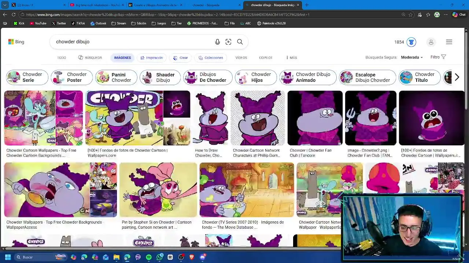Image resolution: width=469 pixels, height=263 pixels.
Task: Open Búsqueda Segura Moderada dropdown
Action: pyautogui.click(x=412, y=57)
